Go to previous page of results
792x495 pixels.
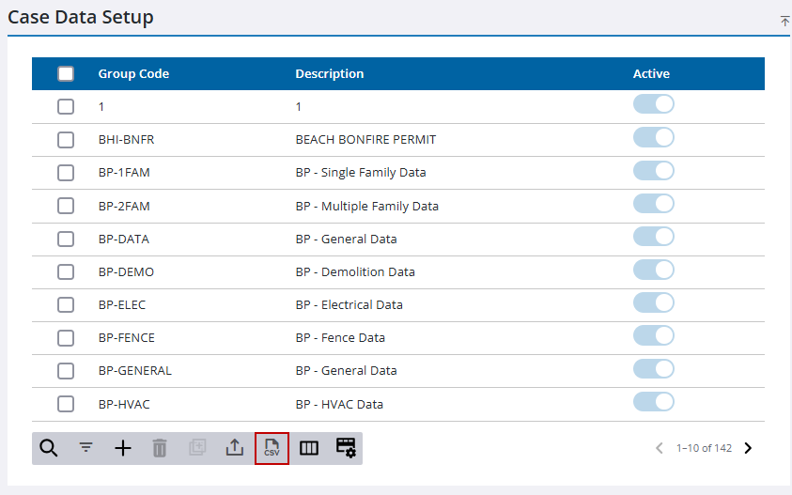660,448
